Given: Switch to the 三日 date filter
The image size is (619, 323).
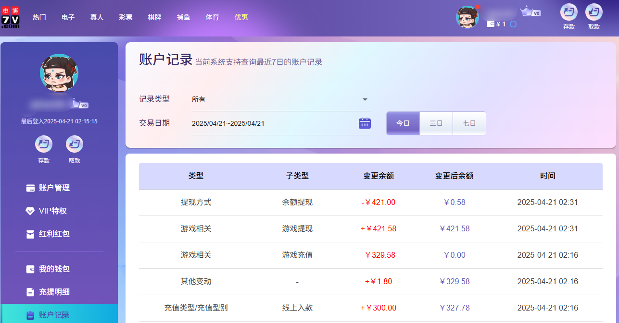Looking at the screenshot, I should point(436,123).
